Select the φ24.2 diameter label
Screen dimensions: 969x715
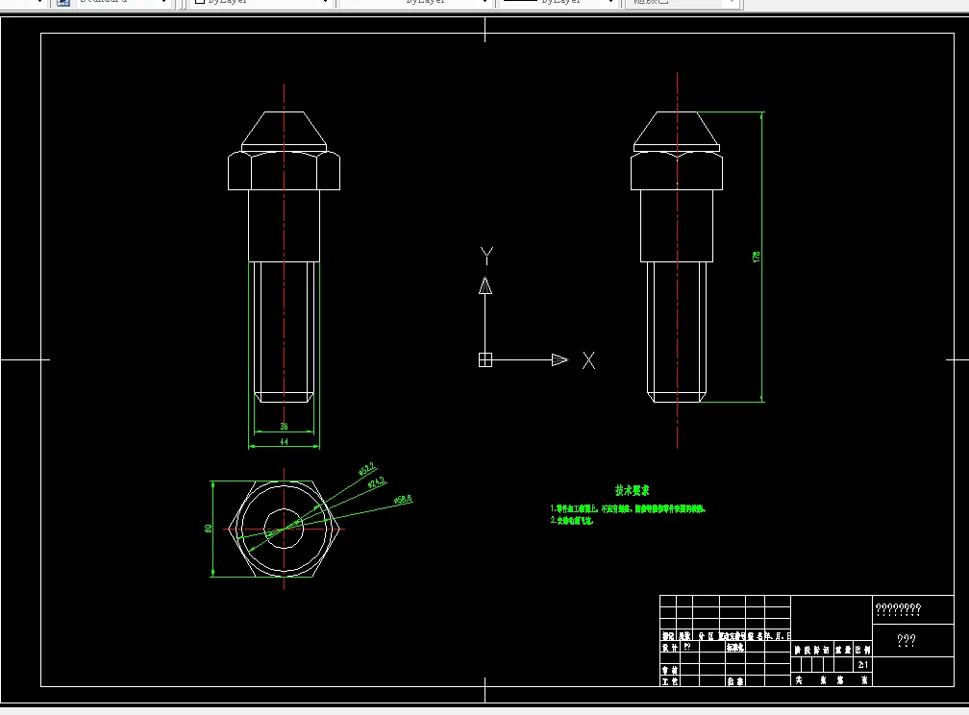point(377,482)
